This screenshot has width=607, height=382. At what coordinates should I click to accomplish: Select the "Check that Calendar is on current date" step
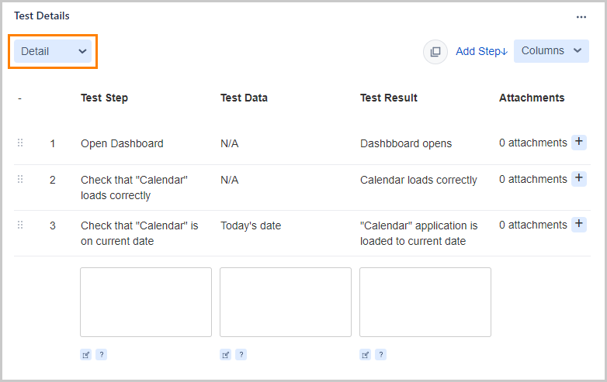[x=140, y=233]
